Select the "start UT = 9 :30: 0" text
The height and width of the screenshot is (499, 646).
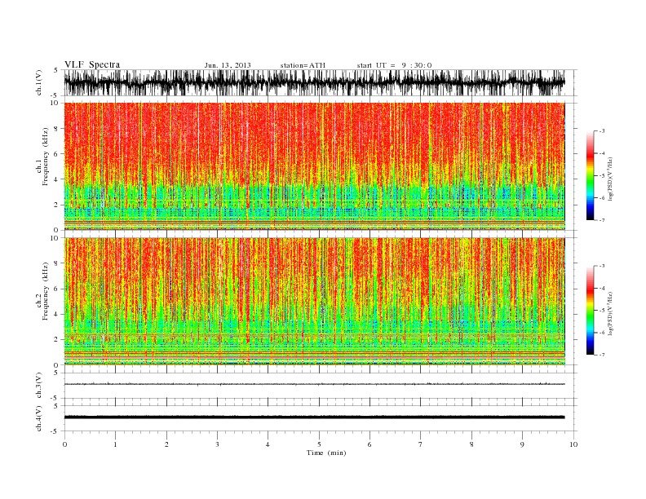(394, 65)
